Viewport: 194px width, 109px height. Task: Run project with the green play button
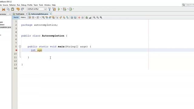pyautogui.click(x=59, y=9)
